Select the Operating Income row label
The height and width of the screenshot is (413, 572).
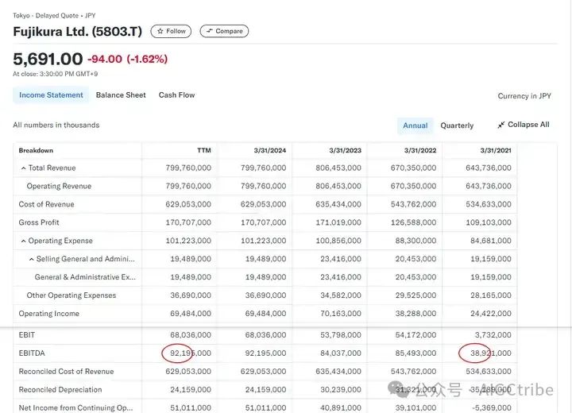49,314
